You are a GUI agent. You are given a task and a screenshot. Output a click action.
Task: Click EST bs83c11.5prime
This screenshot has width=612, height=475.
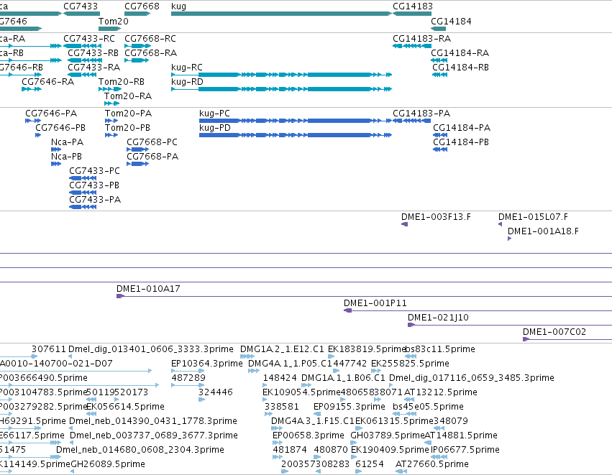(411, 356)
